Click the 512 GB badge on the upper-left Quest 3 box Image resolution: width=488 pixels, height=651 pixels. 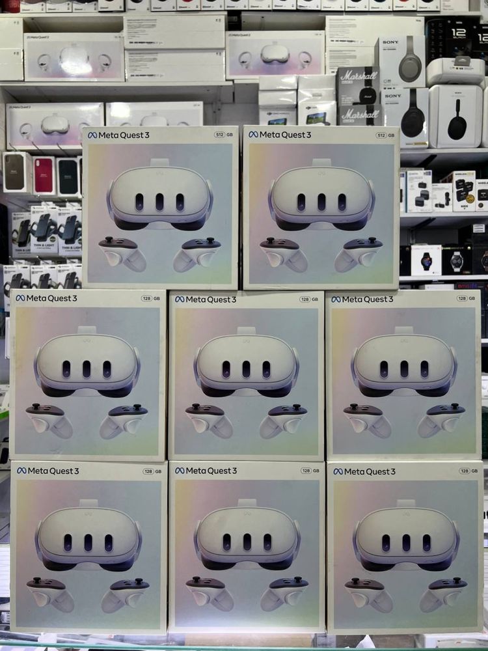coord(224,135)
